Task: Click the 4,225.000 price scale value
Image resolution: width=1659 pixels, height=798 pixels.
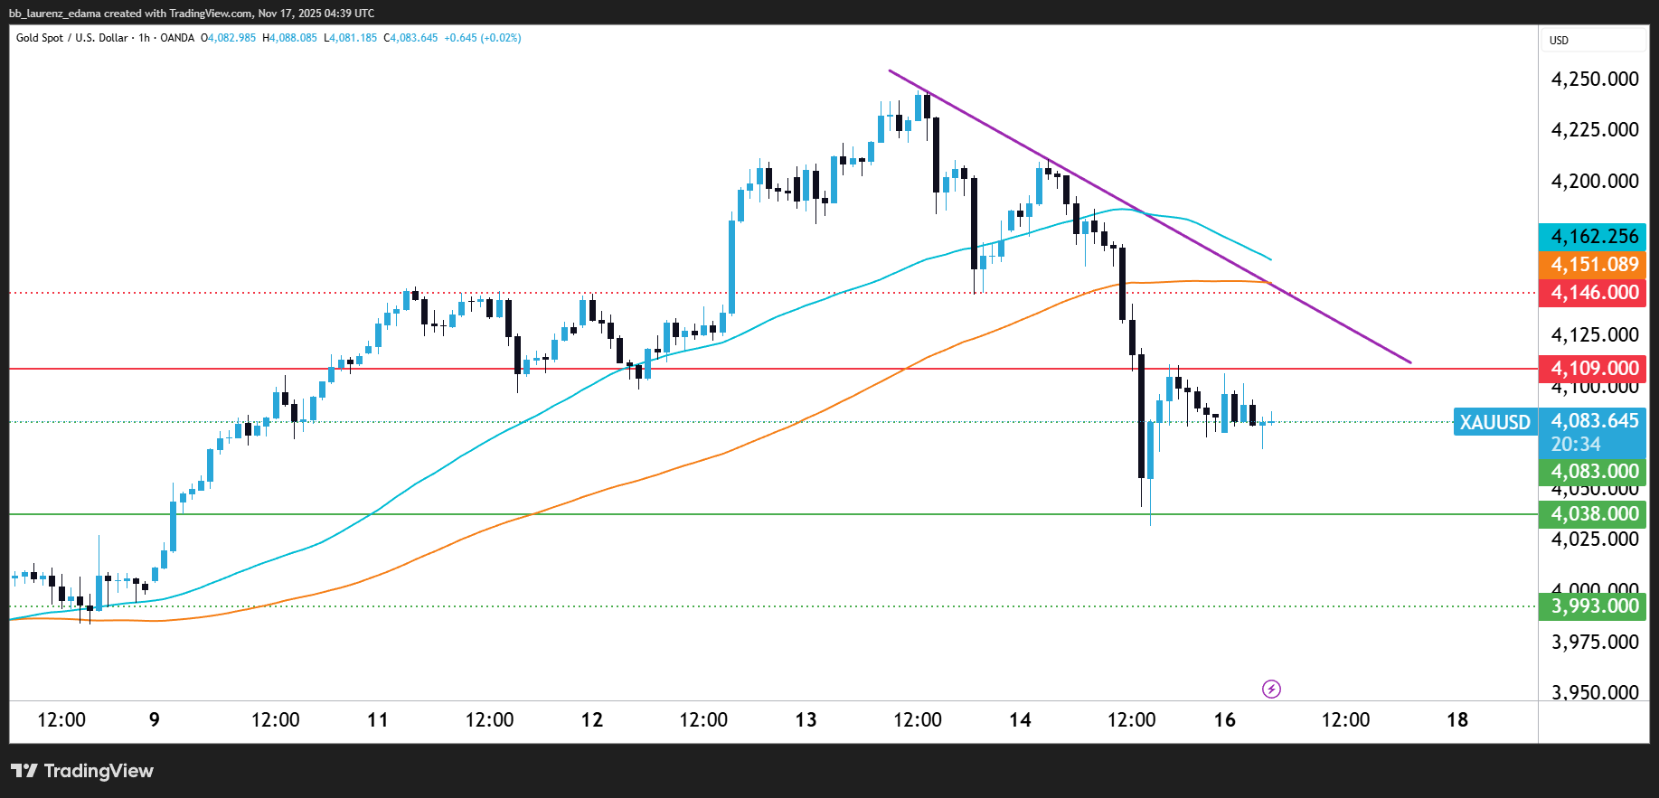Action: click(x=1595, y=130)
